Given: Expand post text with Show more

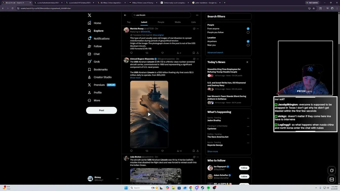Looking at the screenshot, I should point(135,78).
